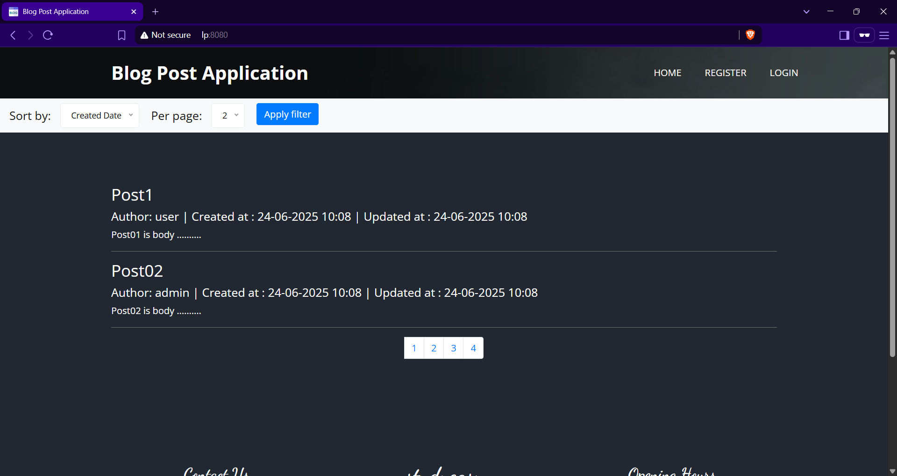The width and height of the screenshot is (897, 476).
Task: Navigate to HOME in the header
Action: (x=668, y=73)
